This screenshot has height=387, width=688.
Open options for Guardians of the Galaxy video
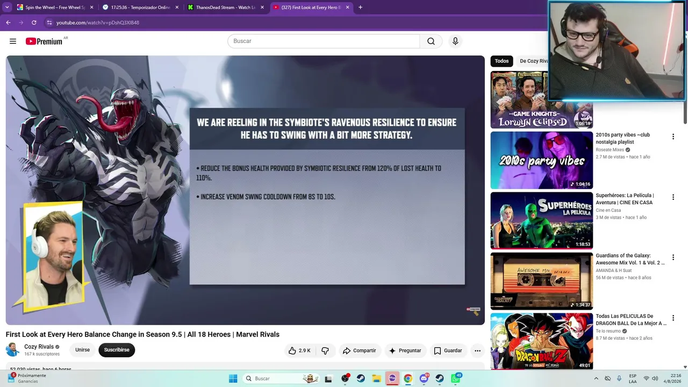point(673,258)
